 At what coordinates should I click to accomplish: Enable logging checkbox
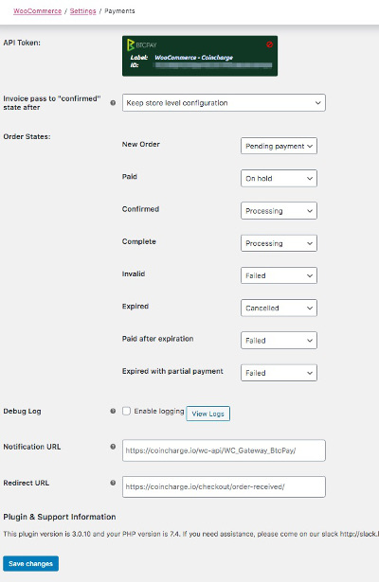tap(126, 411)
